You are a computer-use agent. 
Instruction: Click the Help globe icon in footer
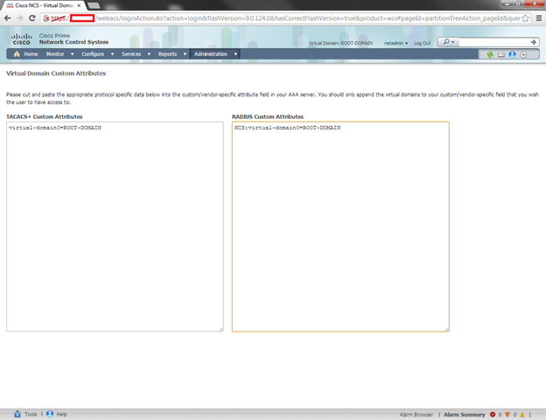(x=50, y=414)
